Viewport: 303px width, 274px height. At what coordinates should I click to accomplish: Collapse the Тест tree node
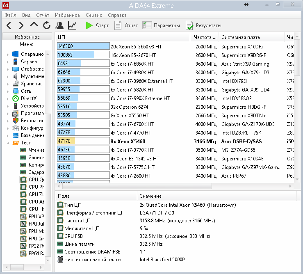point(8,143)
